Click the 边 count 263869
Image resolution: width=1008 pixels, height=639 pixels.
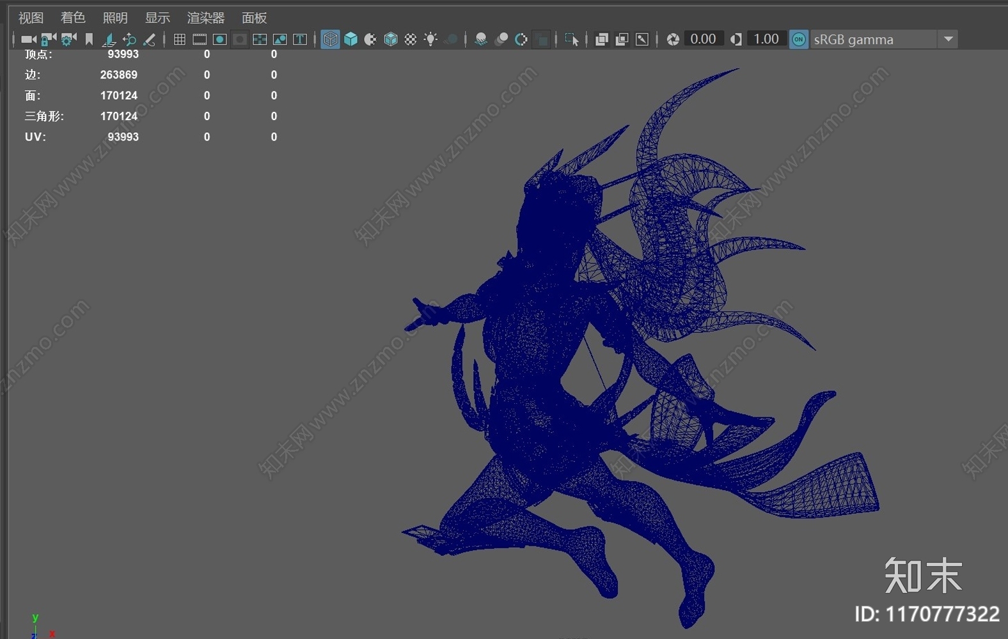click(119, 75)
